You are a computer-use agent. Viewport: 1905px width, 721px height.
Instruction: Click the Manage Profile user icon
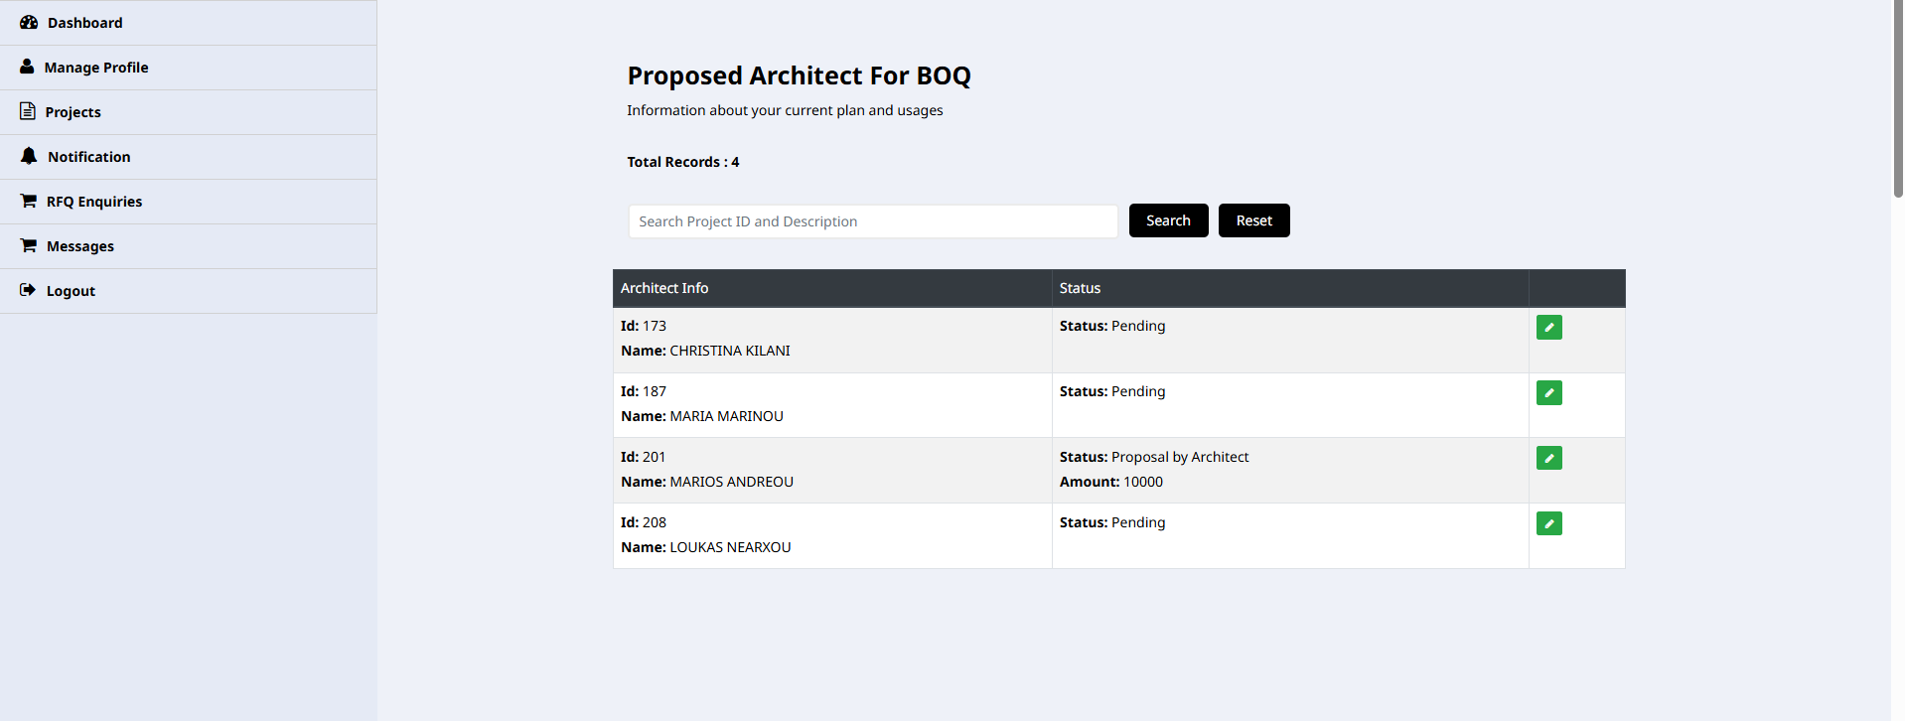27,67
